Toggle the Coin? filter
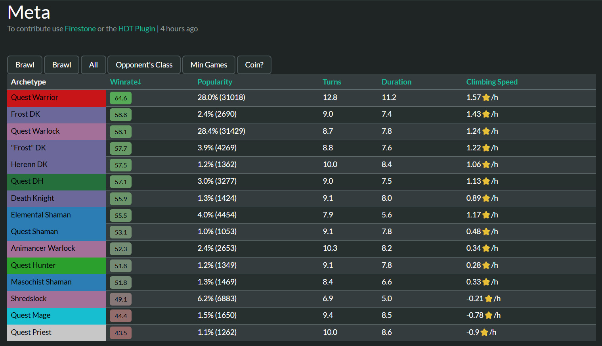Viewport: 602px width, 346px height. point(254,65)
